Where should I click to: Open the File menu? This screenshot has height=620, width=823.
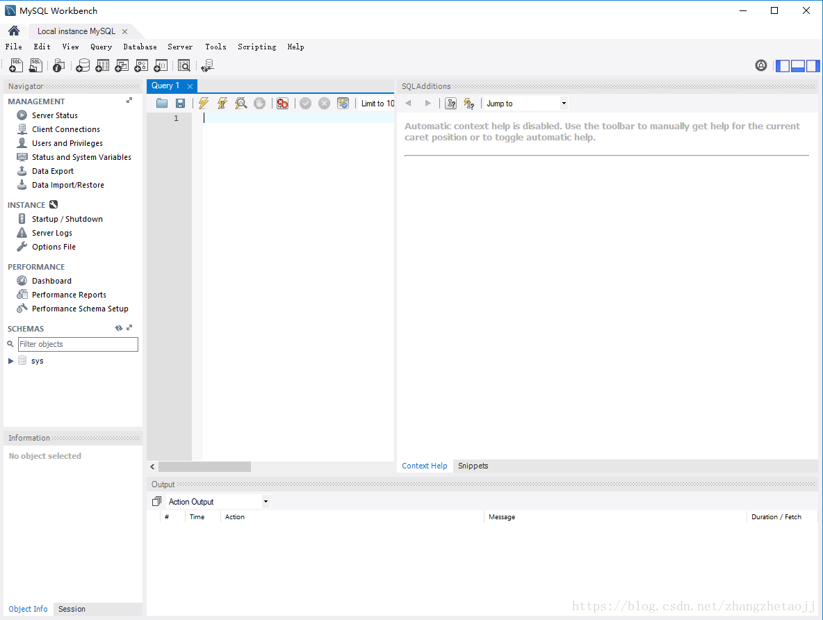pos(14,47)
